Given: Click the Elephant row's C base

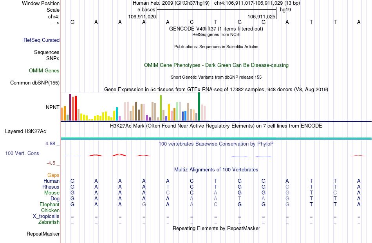Looking at the screenshot, I should [x=215, y=204].
